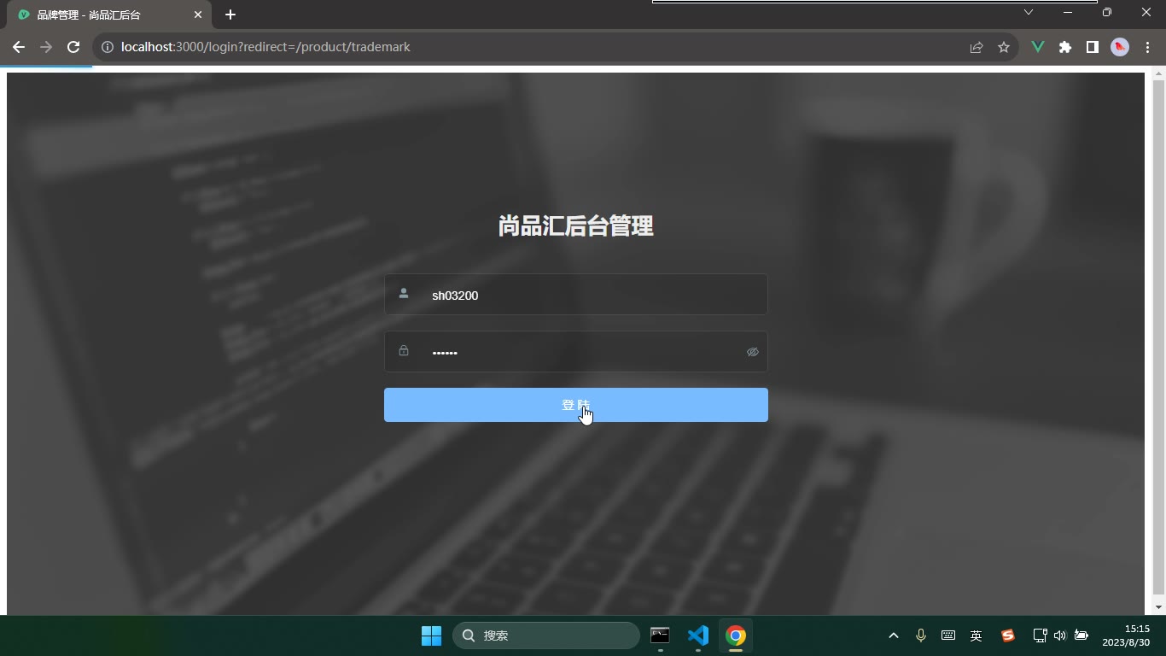The image size is (1166, 656).
Task: Close the 品牌管理 browser tab
Action: [198, 15]
